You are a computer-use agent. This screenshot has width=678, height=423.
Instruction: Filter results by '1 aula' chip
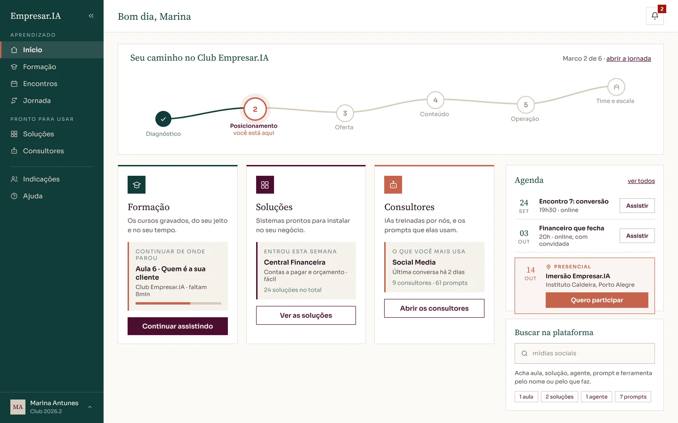(526, 397)
